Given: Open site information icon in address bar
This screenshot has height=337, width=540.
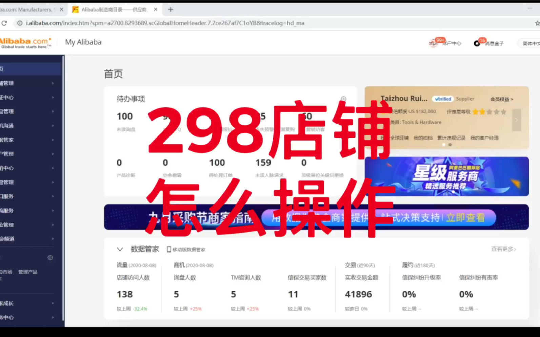Looking at the screenshot, I should (20, 23).
